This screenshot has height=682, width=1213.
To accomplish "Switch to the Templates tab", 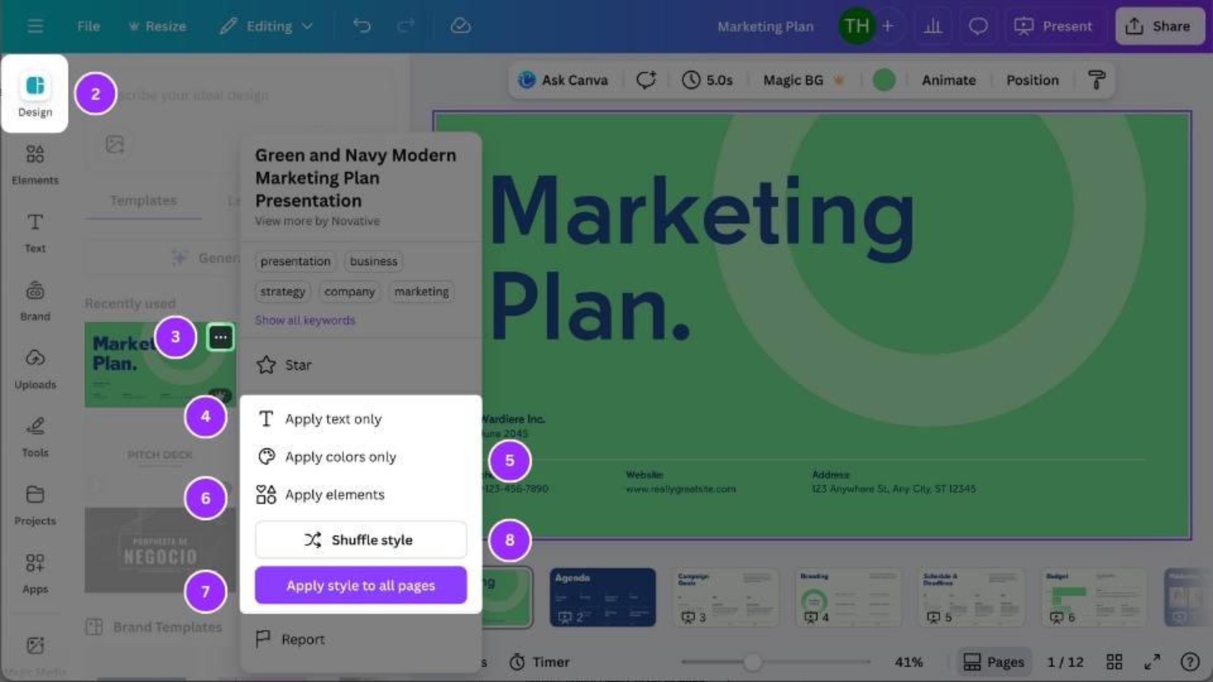I will click(x=143, y=200).
